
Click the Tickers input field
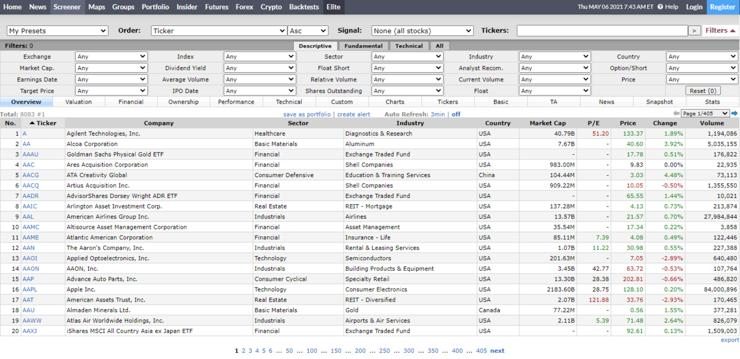pyautogui.click(x=602, y=31)
